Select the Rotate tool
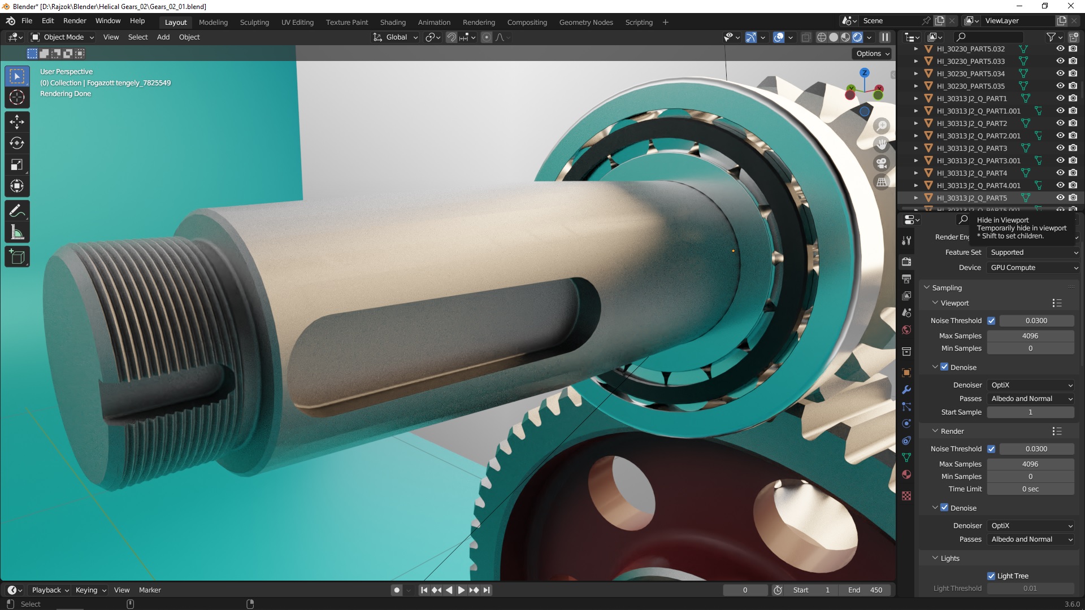Viewport: 1085px width, 610px height. [17, 143]
